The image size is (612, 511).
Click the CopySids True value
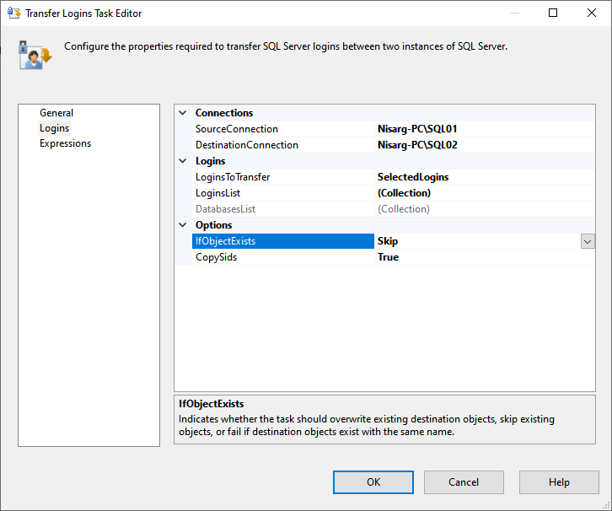(x=389, y=257)
